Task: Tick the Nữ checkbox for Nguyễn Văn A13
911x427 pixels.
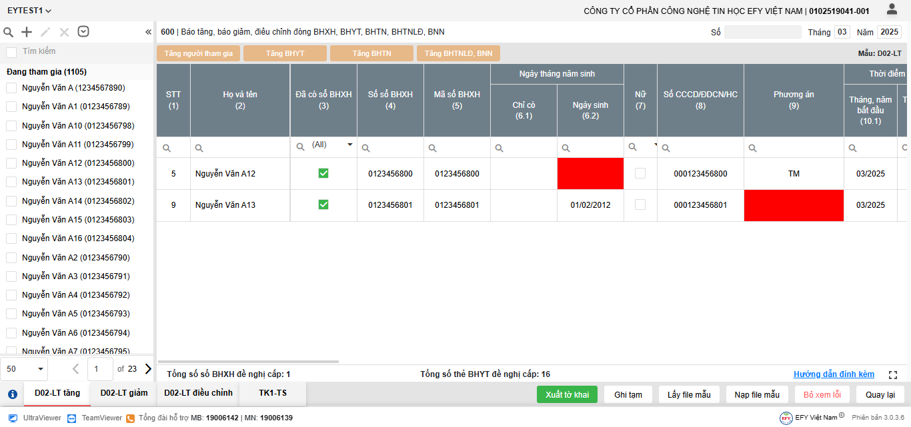Action: click(640, 205)
